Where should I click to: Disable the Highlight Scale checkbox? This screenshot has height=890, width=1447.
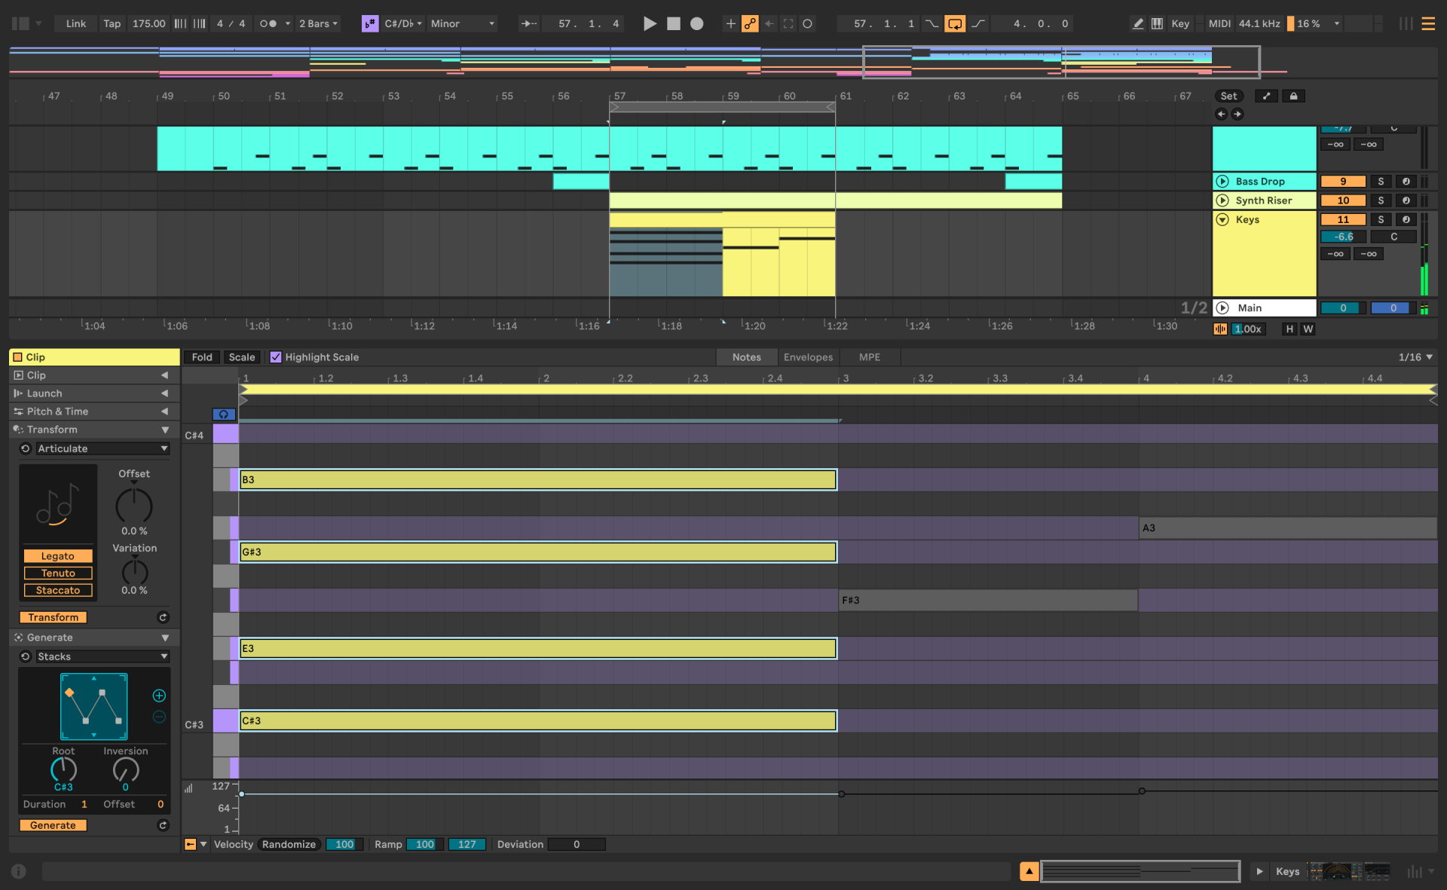(276, 356)
